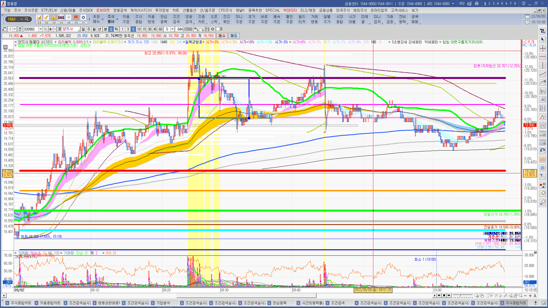Image resolution: width=548 pixels, height=308 pixels.
Task: Click the chart save disk icon
Action: [207, 29]
